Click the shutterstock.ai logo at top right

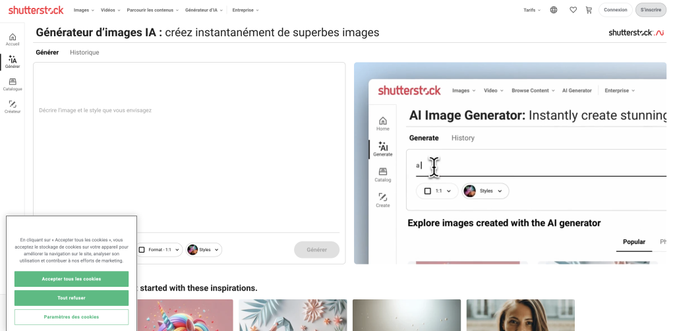coord(636,33)
